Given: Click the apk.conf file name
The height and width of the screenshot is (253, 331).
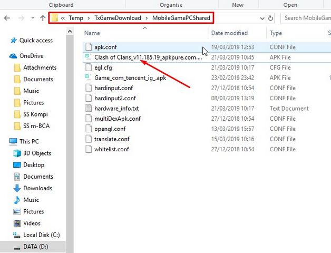Looking at the screenshot, I should tap(105, 47).
